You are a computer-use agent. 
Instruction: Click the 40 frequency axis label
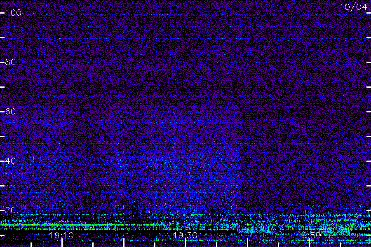click(10, 161)
